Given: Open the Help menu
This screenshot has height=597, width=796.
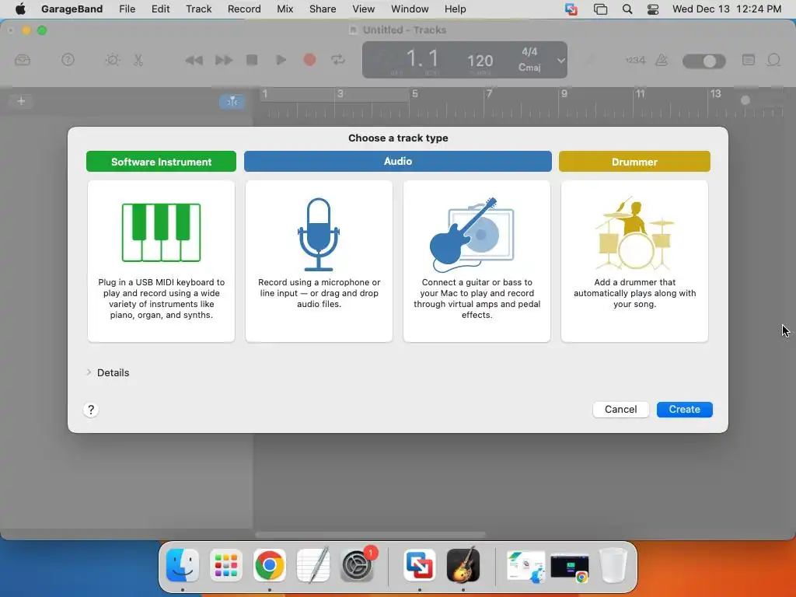Looking at the screenshot, I should coord(455,9).
